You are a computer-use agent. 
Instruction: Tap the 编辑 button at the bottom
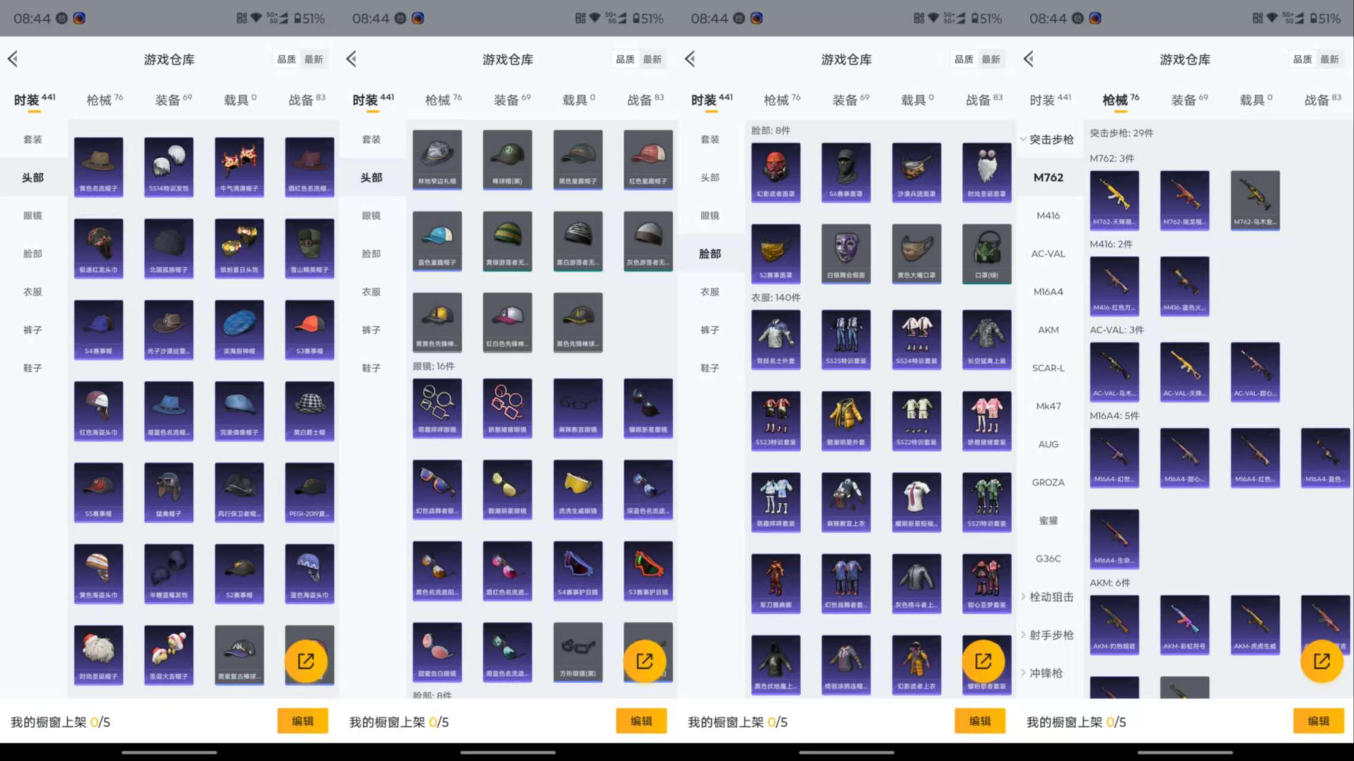click(x=302, y=721)
